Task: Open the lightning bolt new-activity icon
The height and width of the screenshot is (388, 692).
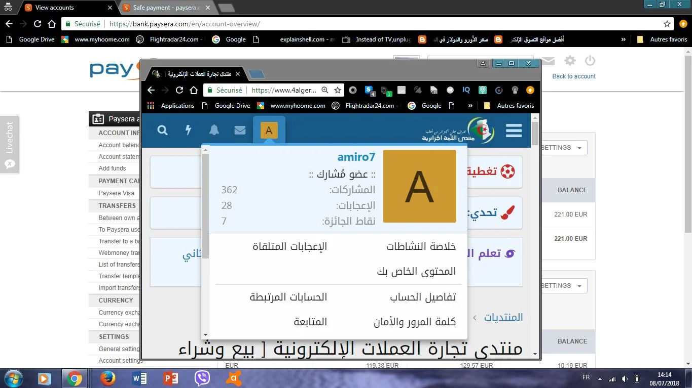Action: pos(189,131)
